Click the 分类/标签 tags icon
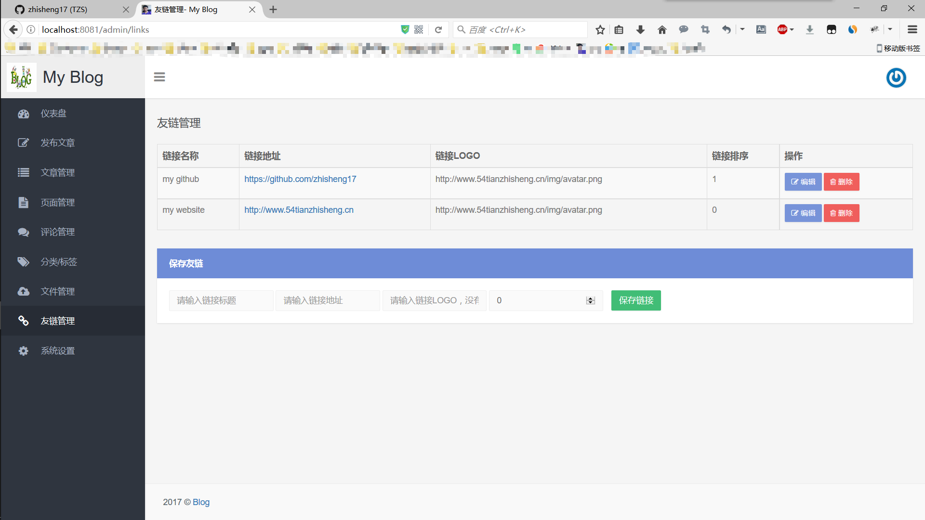The width and height of the screenshot is (925, 520). [23, 262]
